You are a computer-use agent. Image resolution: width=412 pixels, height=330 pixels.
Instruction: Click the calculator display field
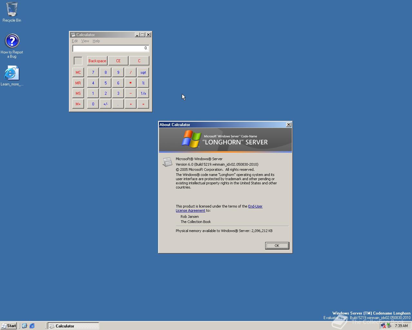111,48
